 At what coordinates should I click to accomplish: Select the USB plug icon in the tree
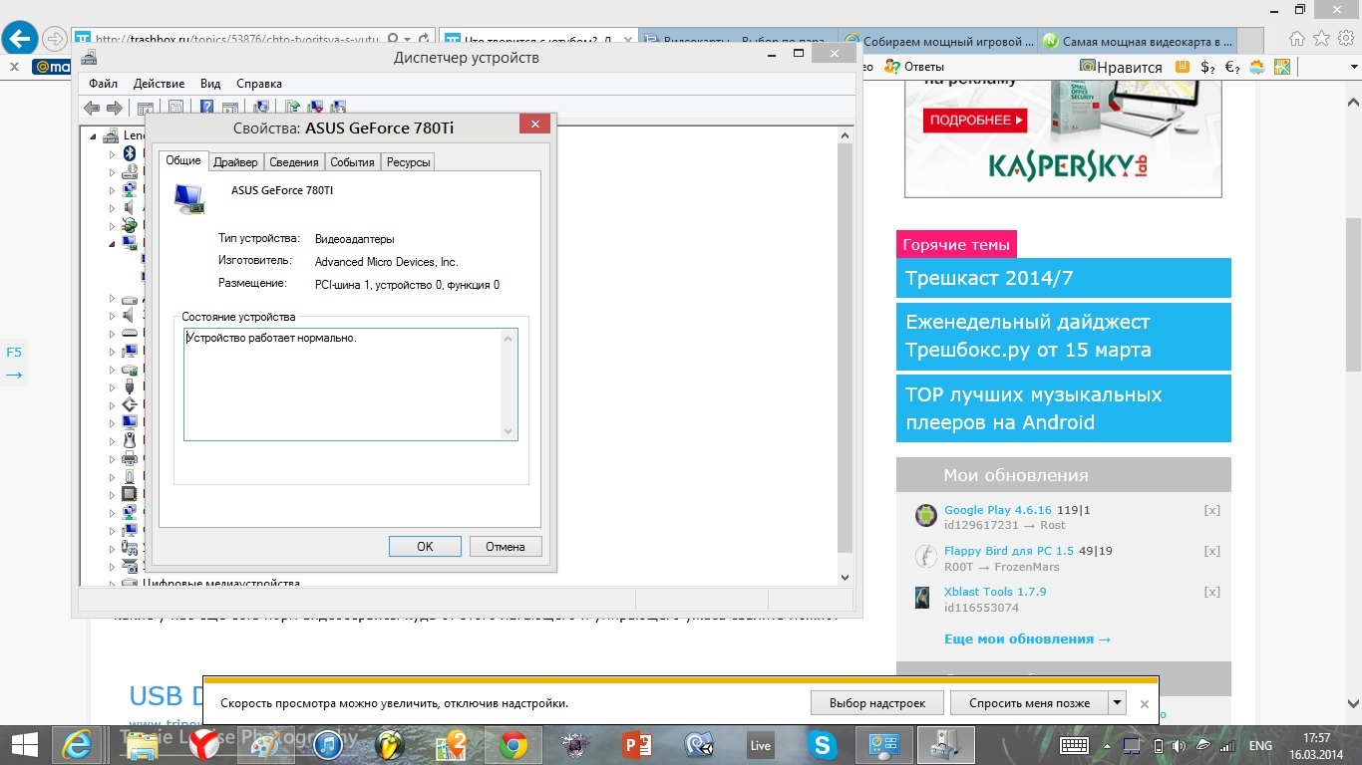[x=130, y=386]
